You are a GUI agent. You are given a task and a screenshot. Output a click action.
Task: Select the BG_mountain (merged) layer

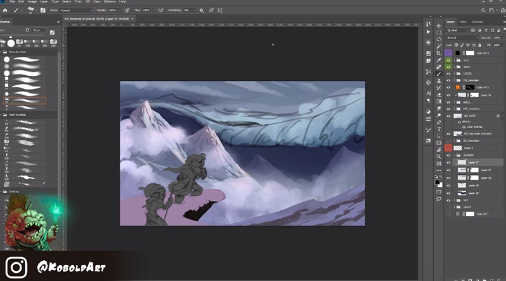pyautogui.click(x=478, y=133)
